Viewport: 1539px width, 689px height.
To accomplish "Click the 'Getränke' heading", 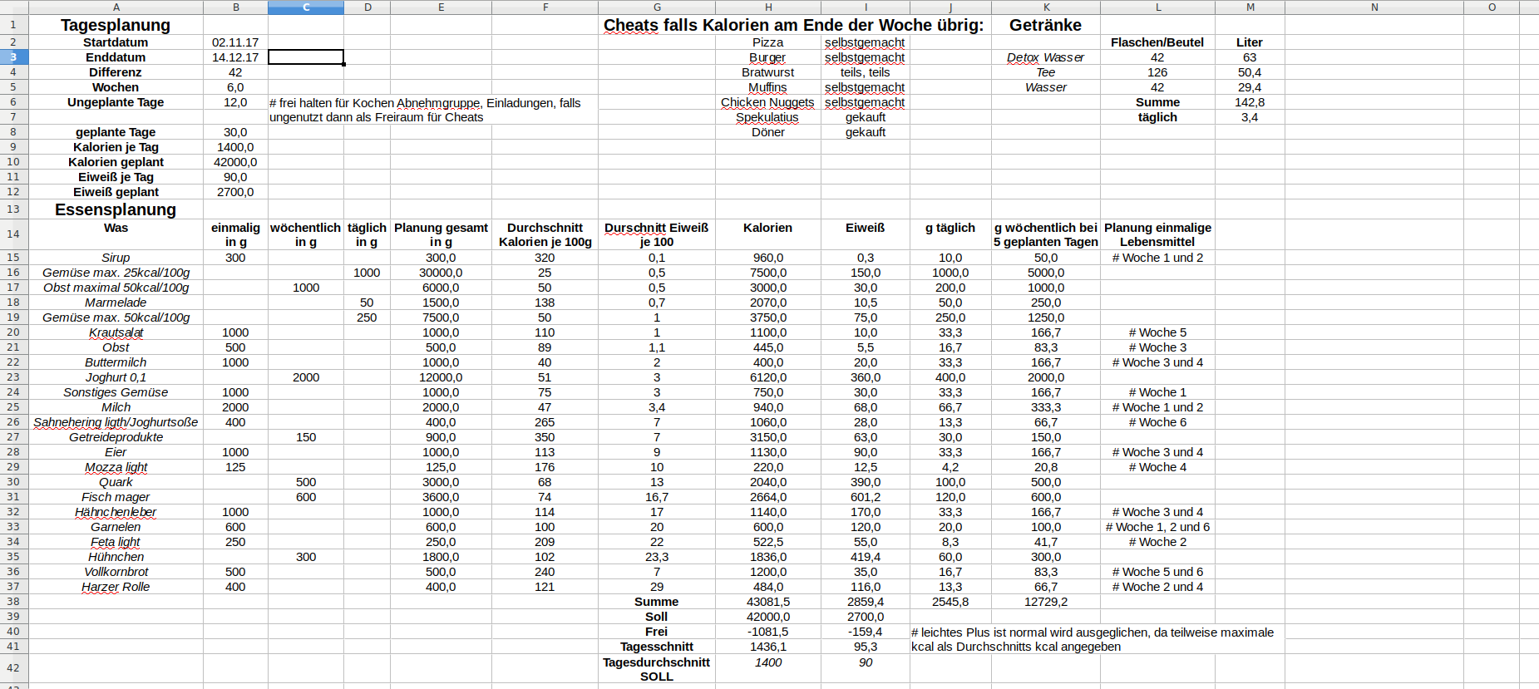I will pyautogui.click(x=1045, y=25).
